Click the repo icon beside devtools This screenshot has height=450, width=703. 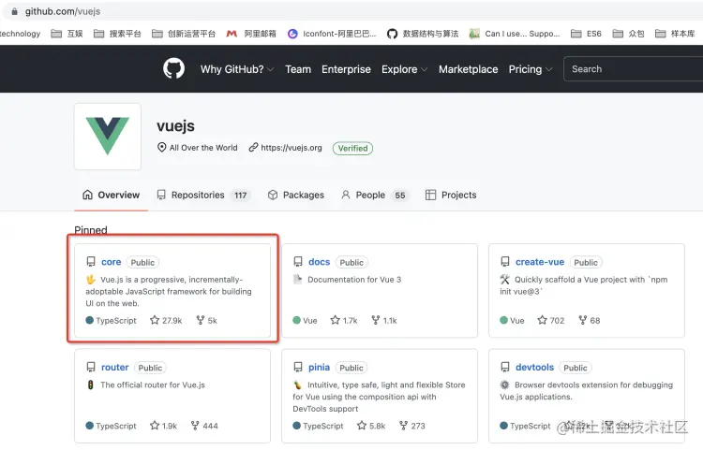pyautogui.click(x=505, y=368)
